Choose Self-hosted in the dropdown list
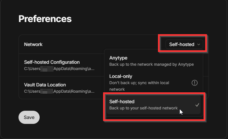 pyautogui.click(x=122, y=102)
